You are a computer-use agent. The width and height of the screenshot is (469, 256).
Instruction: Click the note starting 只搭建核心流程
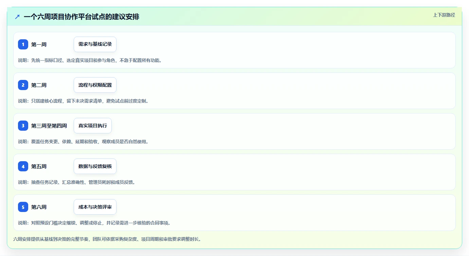pyautogui.click(x=83, y=101)
